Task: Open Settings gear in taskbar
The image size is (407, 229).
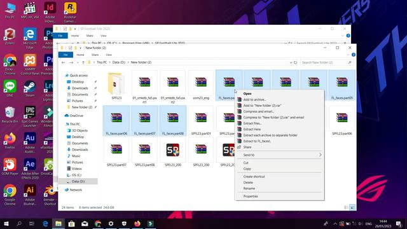Action: (x=111, y=223)
